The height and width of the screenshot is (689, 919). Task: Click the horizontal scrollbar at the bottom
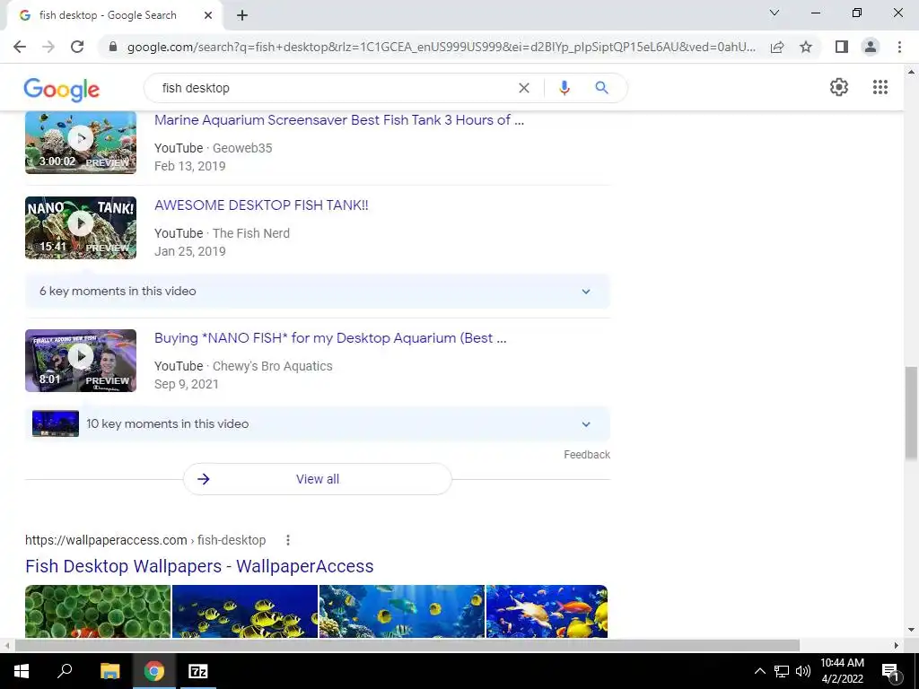[407, 646]
